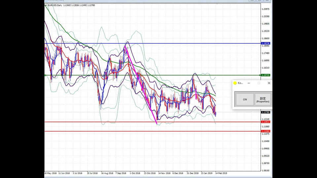
Task: Click the price scale value 1.20975
Action: tap(265, 9)
